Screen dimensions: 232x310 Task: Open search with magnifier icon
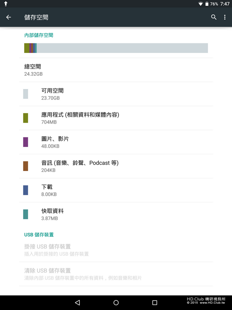214,17
